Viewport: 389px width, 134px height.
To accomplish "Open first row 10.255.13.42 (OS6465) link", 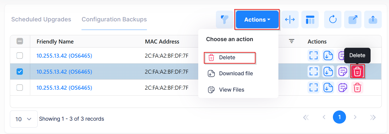I will coord(64,56).
